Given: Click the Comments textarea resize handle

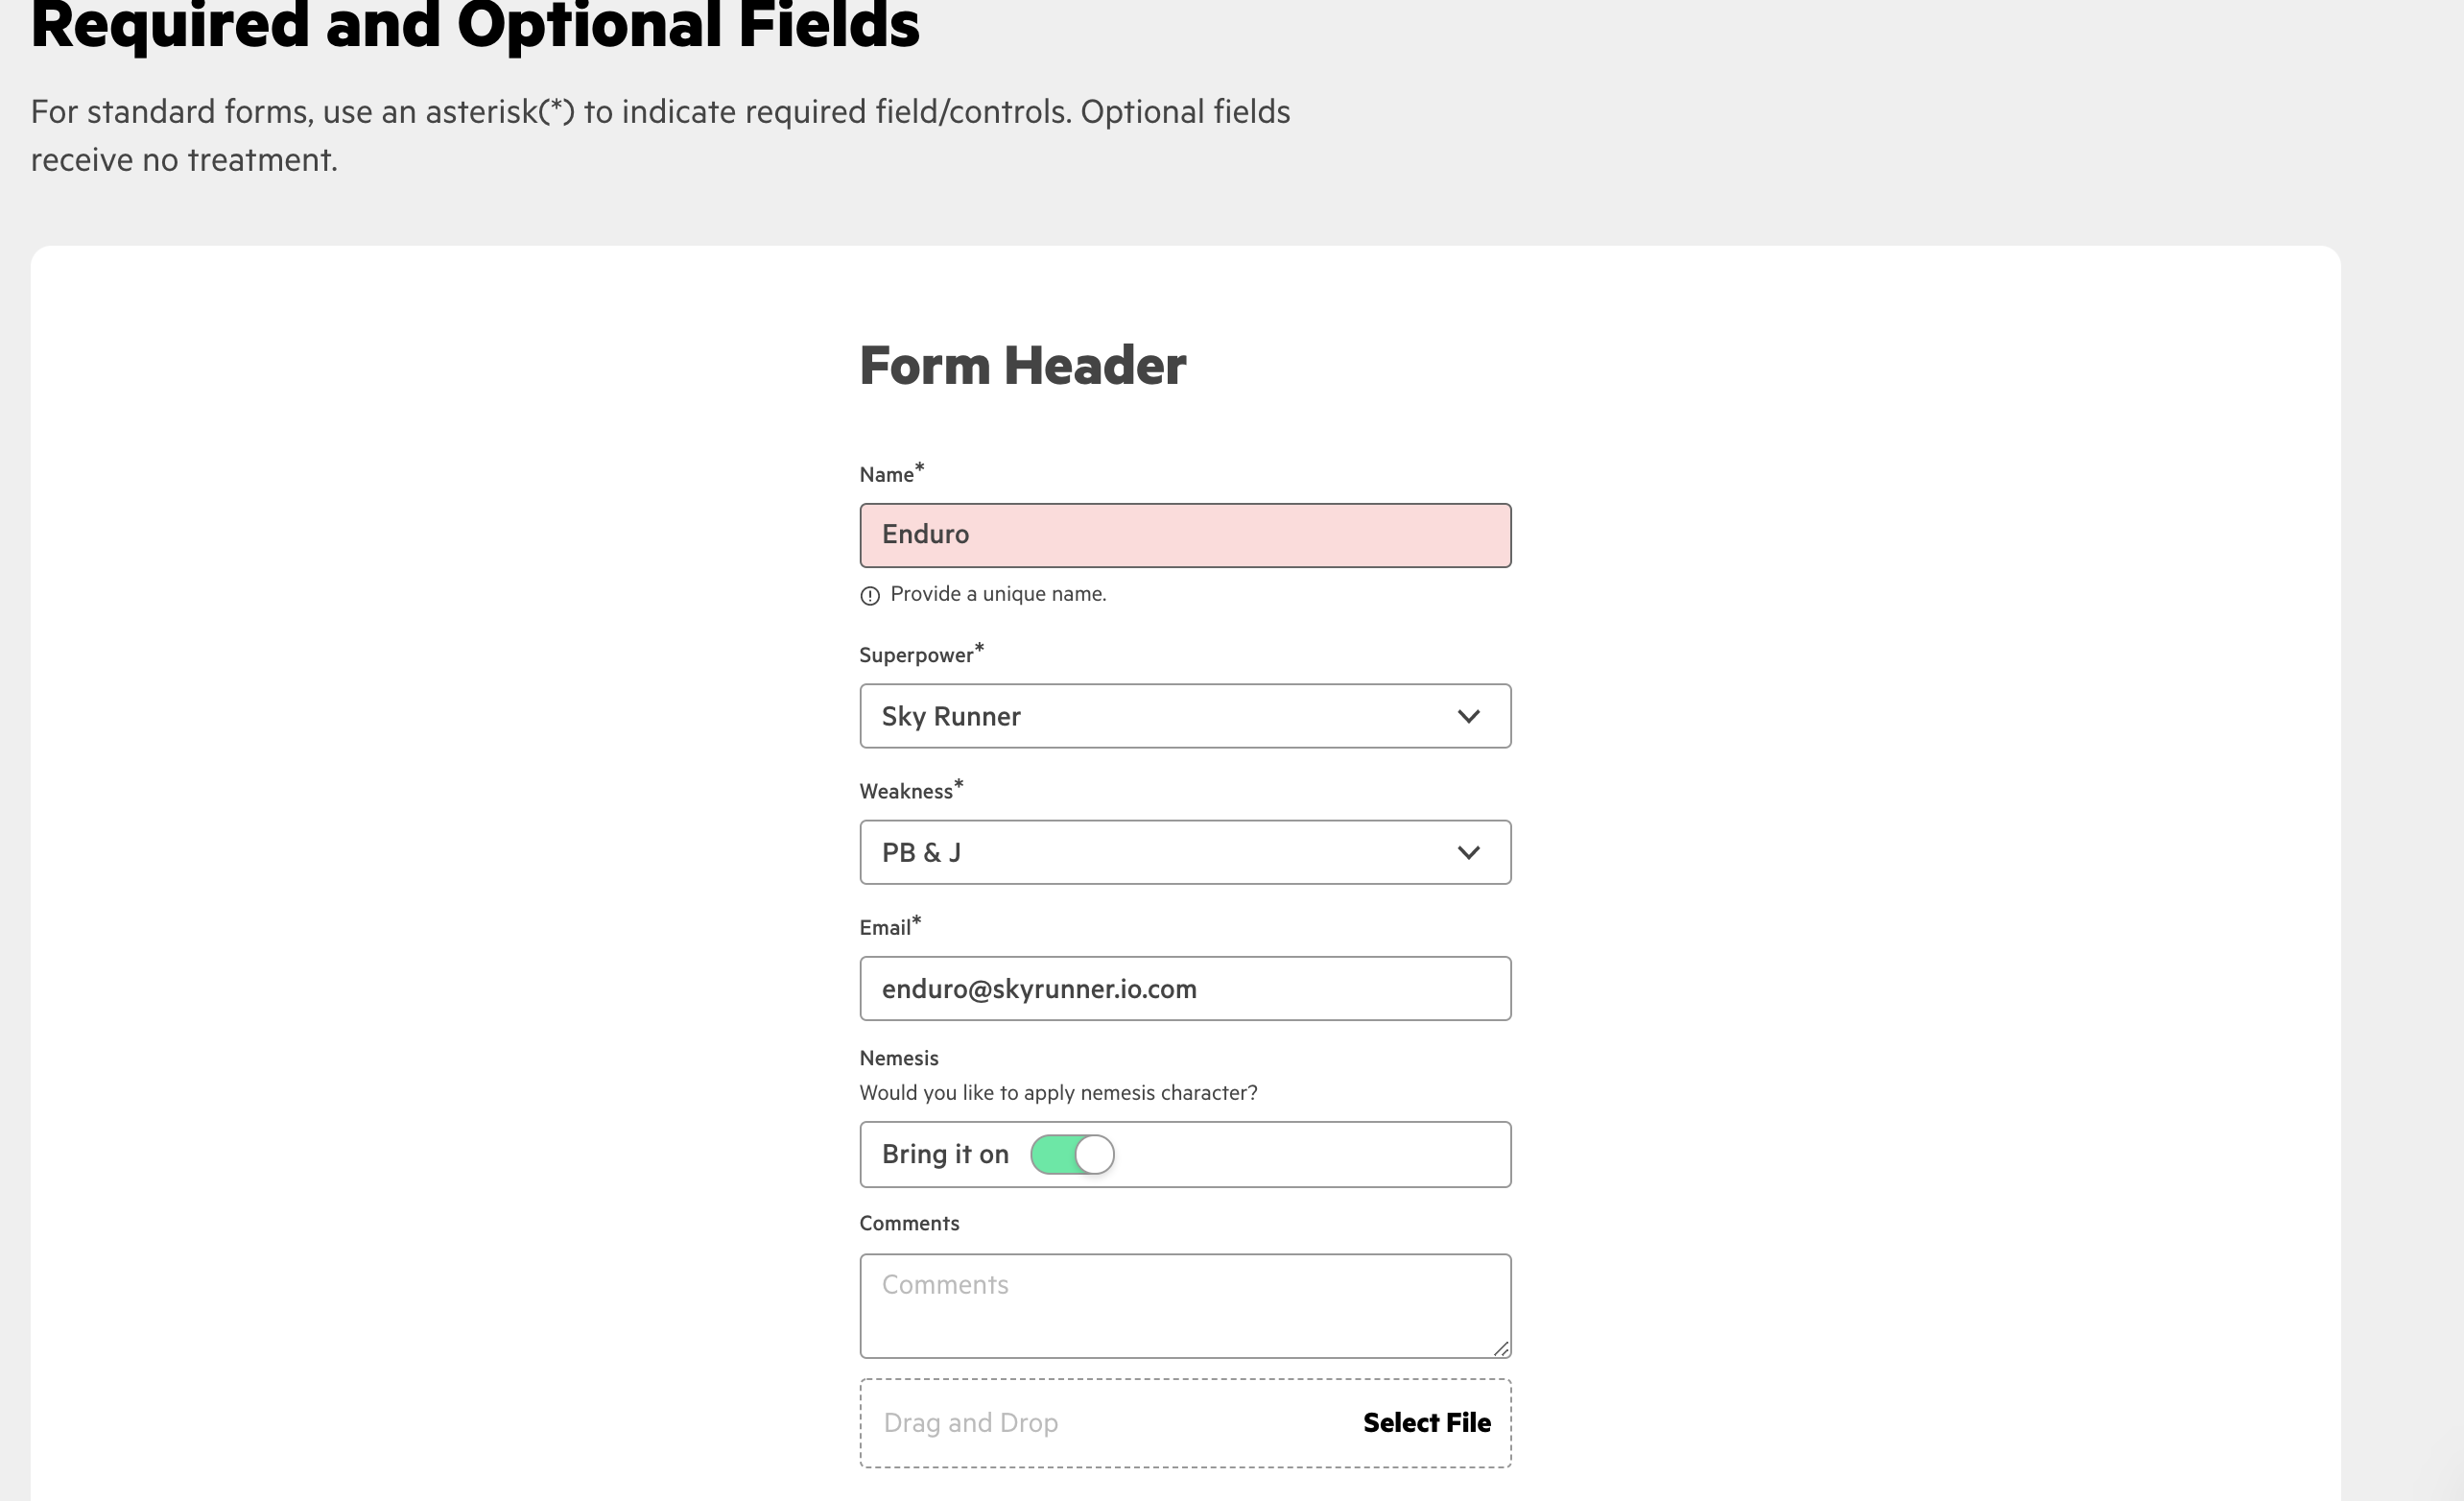Looking at the screenshot, I should point(1500,1348).
